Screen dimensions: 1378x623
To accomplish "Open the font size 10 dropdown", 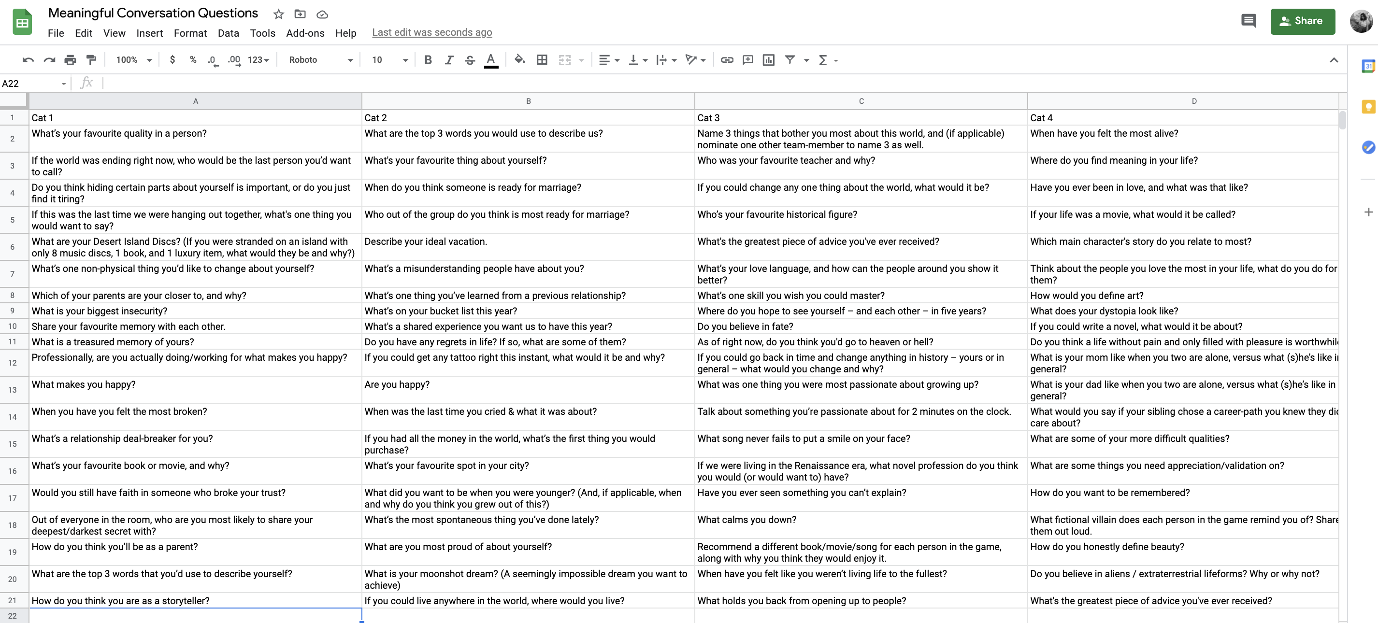I will [390, 60].
